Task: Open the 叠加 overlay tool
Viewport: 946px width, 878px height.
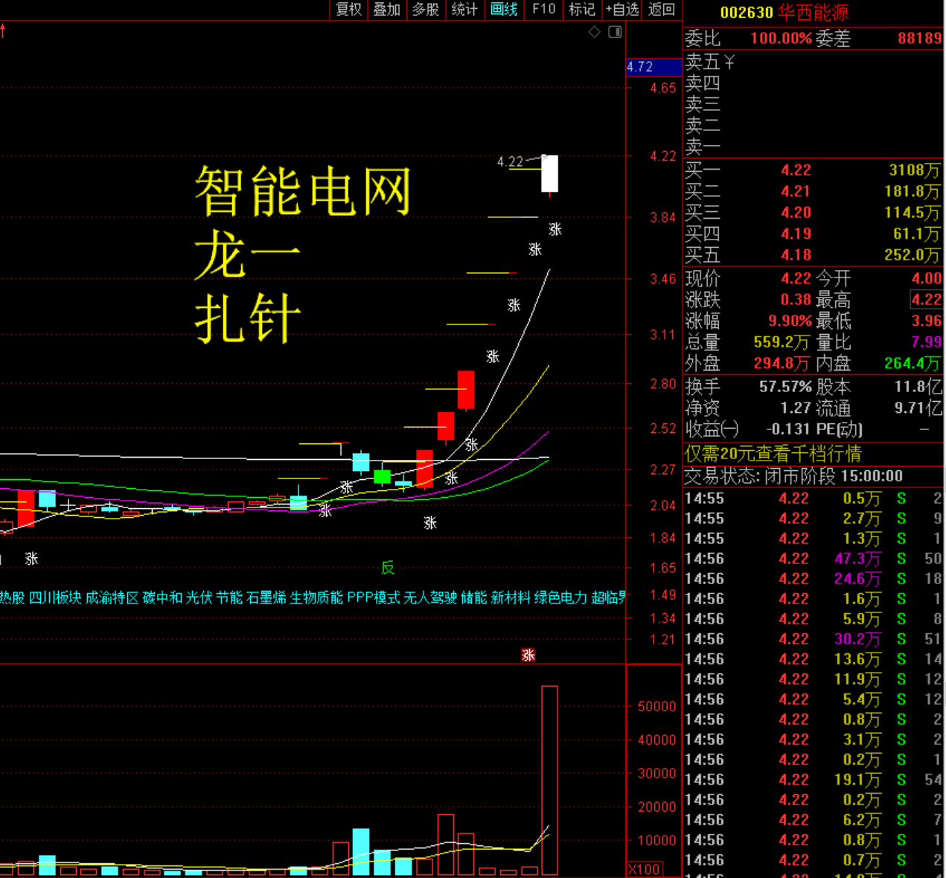Action: click(386, 10)
